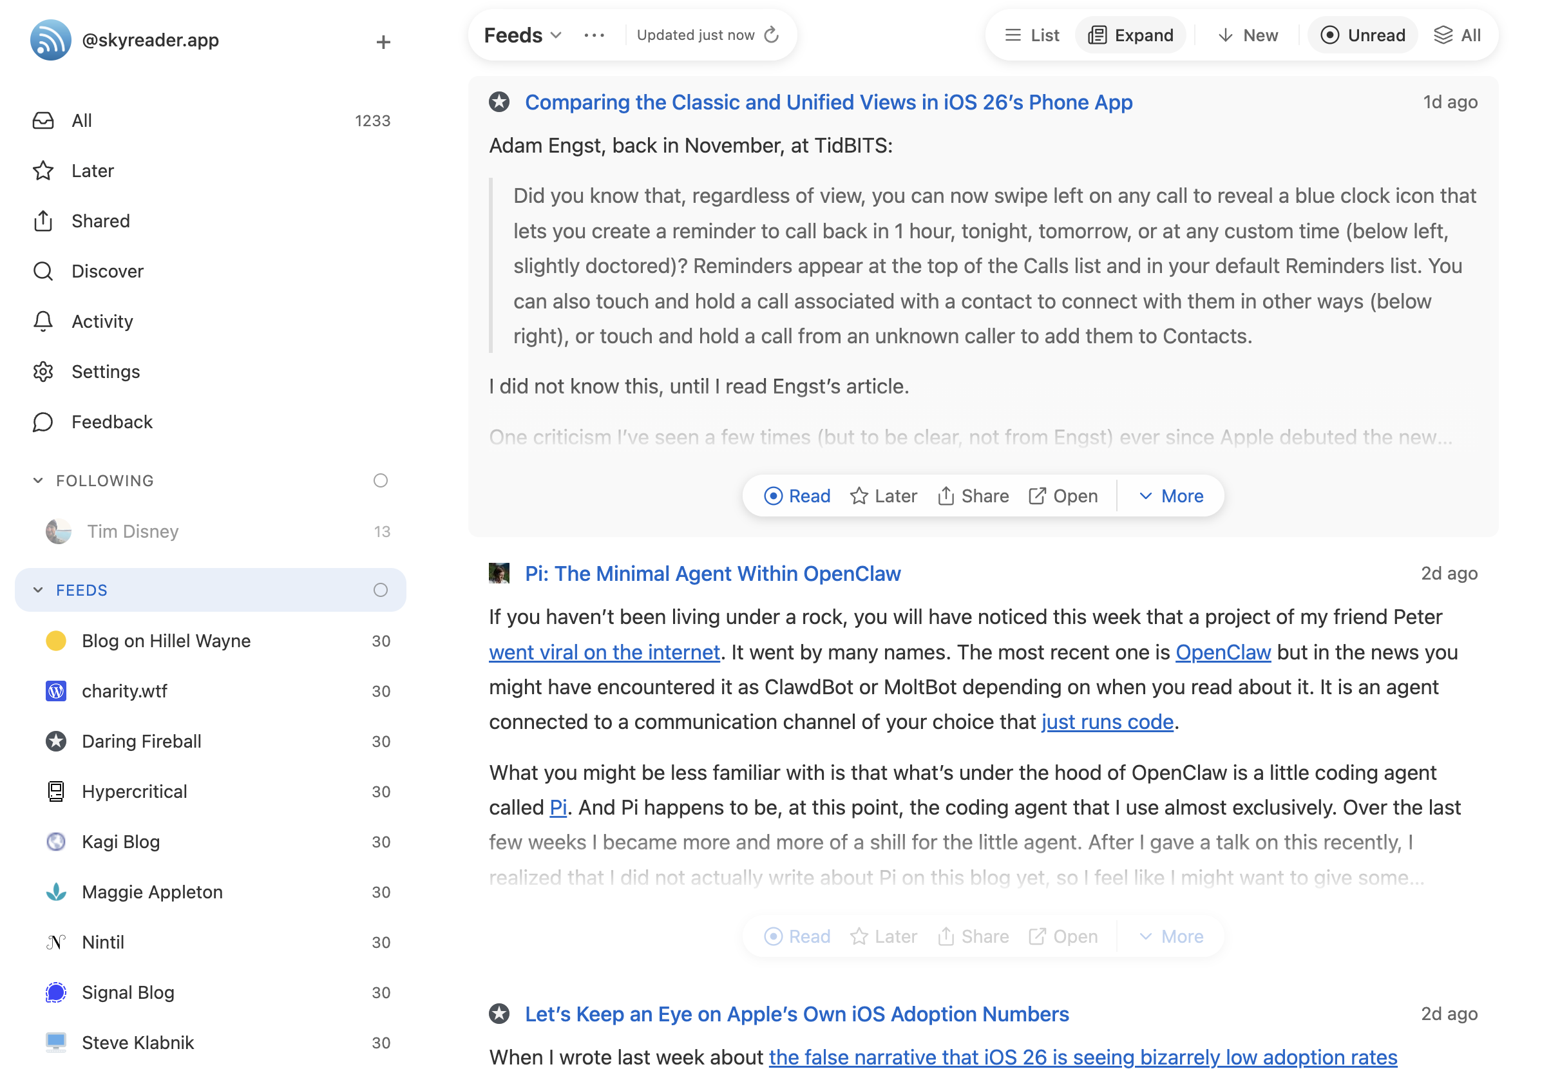The image size is (1551, 1069).
Task: Click the refresh icon beside 'Updated just now'
Action: (771, 35)
